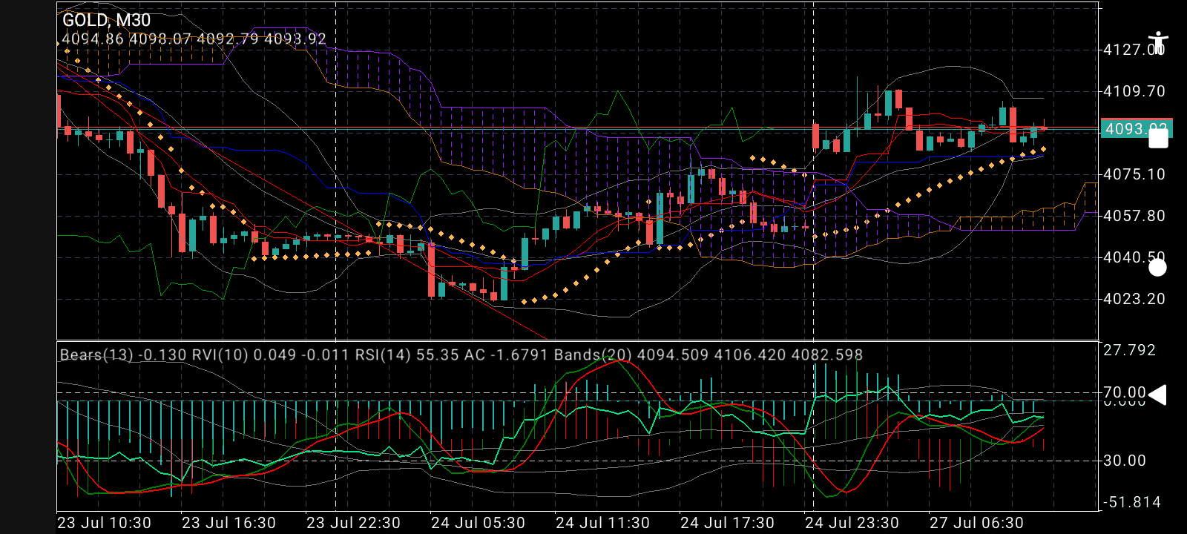The height and width of the screenshot is (534, 1187).
Task: Tap the 24 Jul 17:30 time label
Action: tap(727, 523)
